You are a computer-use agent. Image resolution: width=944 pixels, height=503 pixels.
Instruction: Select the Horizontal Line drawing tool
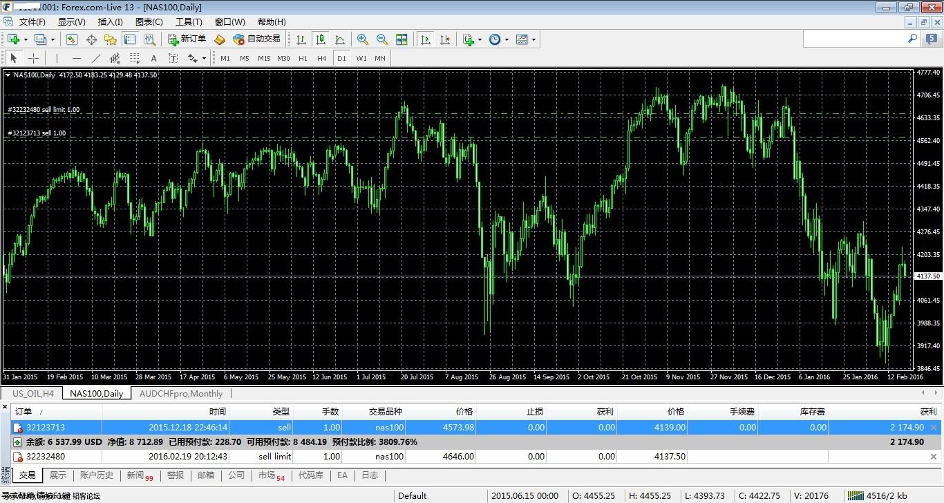tap(76, 58)
